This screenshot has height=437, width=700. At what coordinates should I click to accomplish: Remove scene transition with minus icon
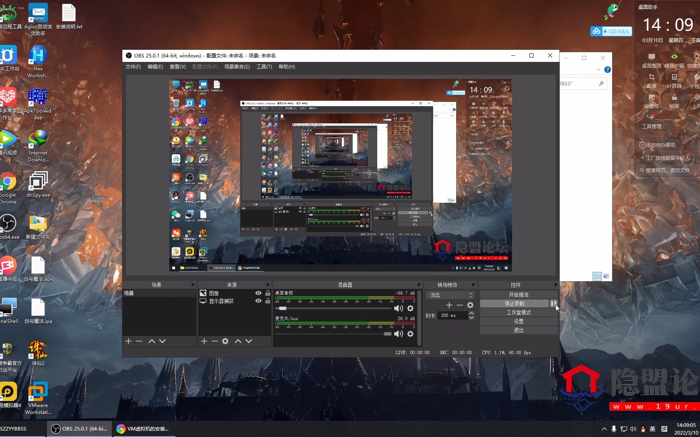[459, 305]
